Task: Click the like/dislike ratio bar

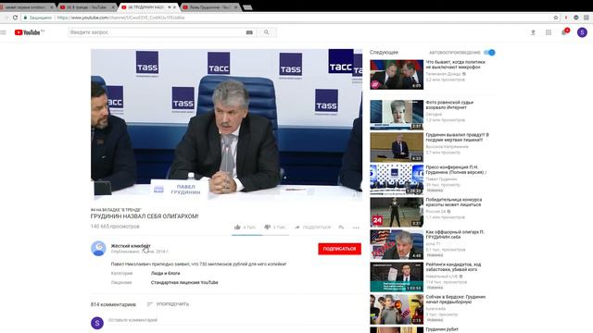Action: 260,235
